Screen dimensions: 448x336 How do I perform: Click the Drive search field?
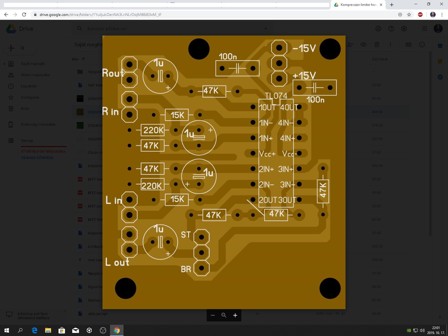point(172,29)
